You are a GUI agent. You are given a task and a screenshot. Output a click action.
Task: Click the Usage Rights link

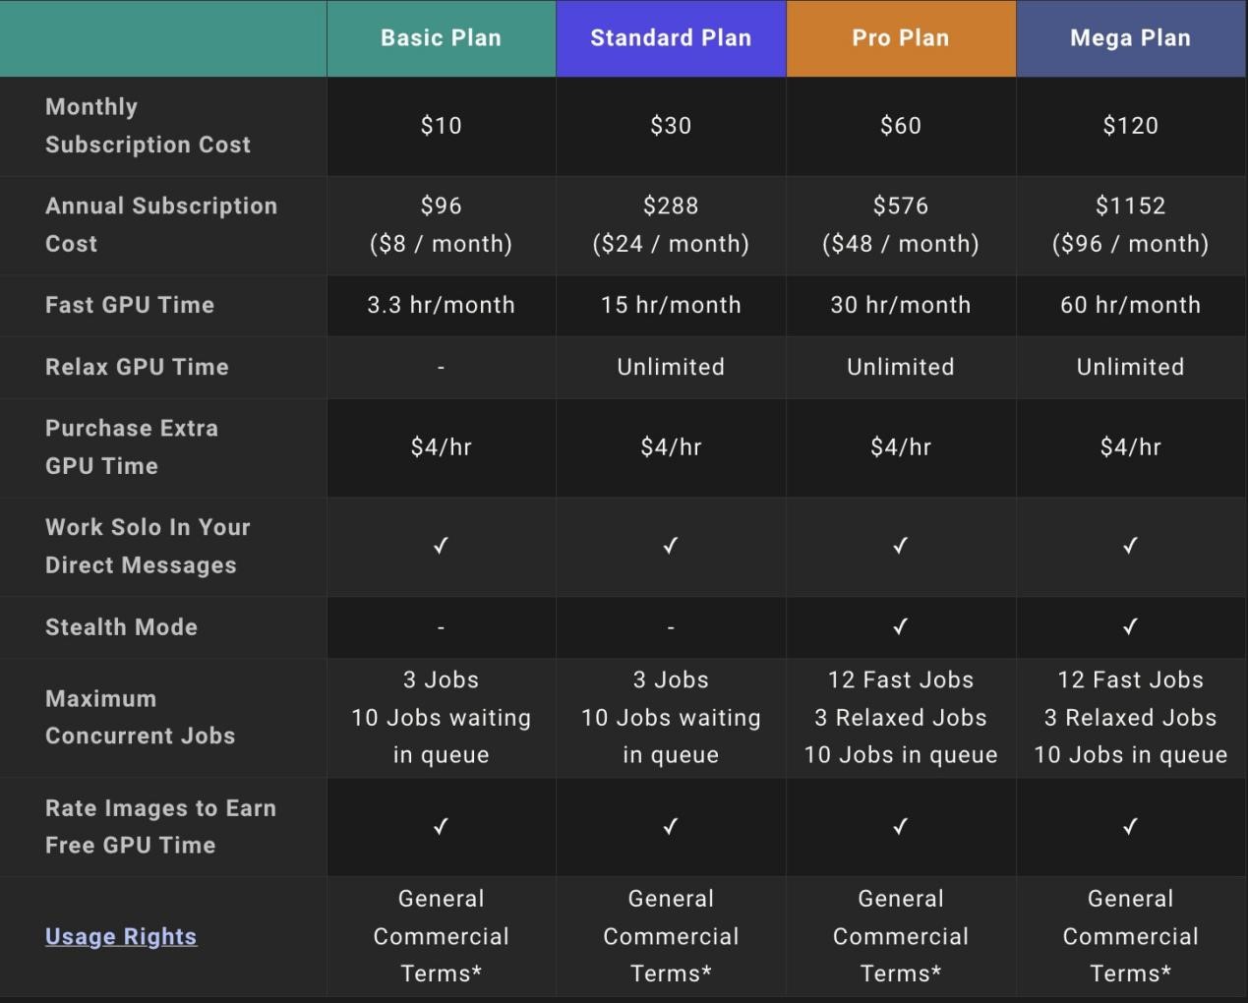(x=121, y=936)
